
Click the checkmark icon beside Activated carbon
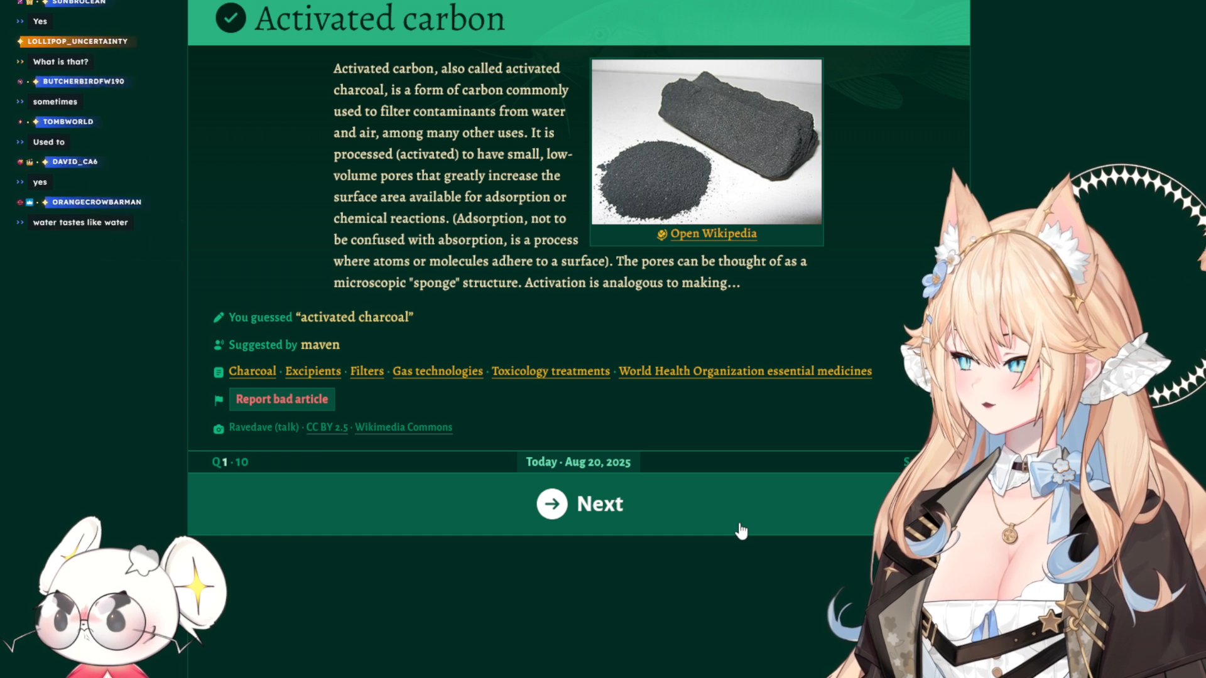231,18
